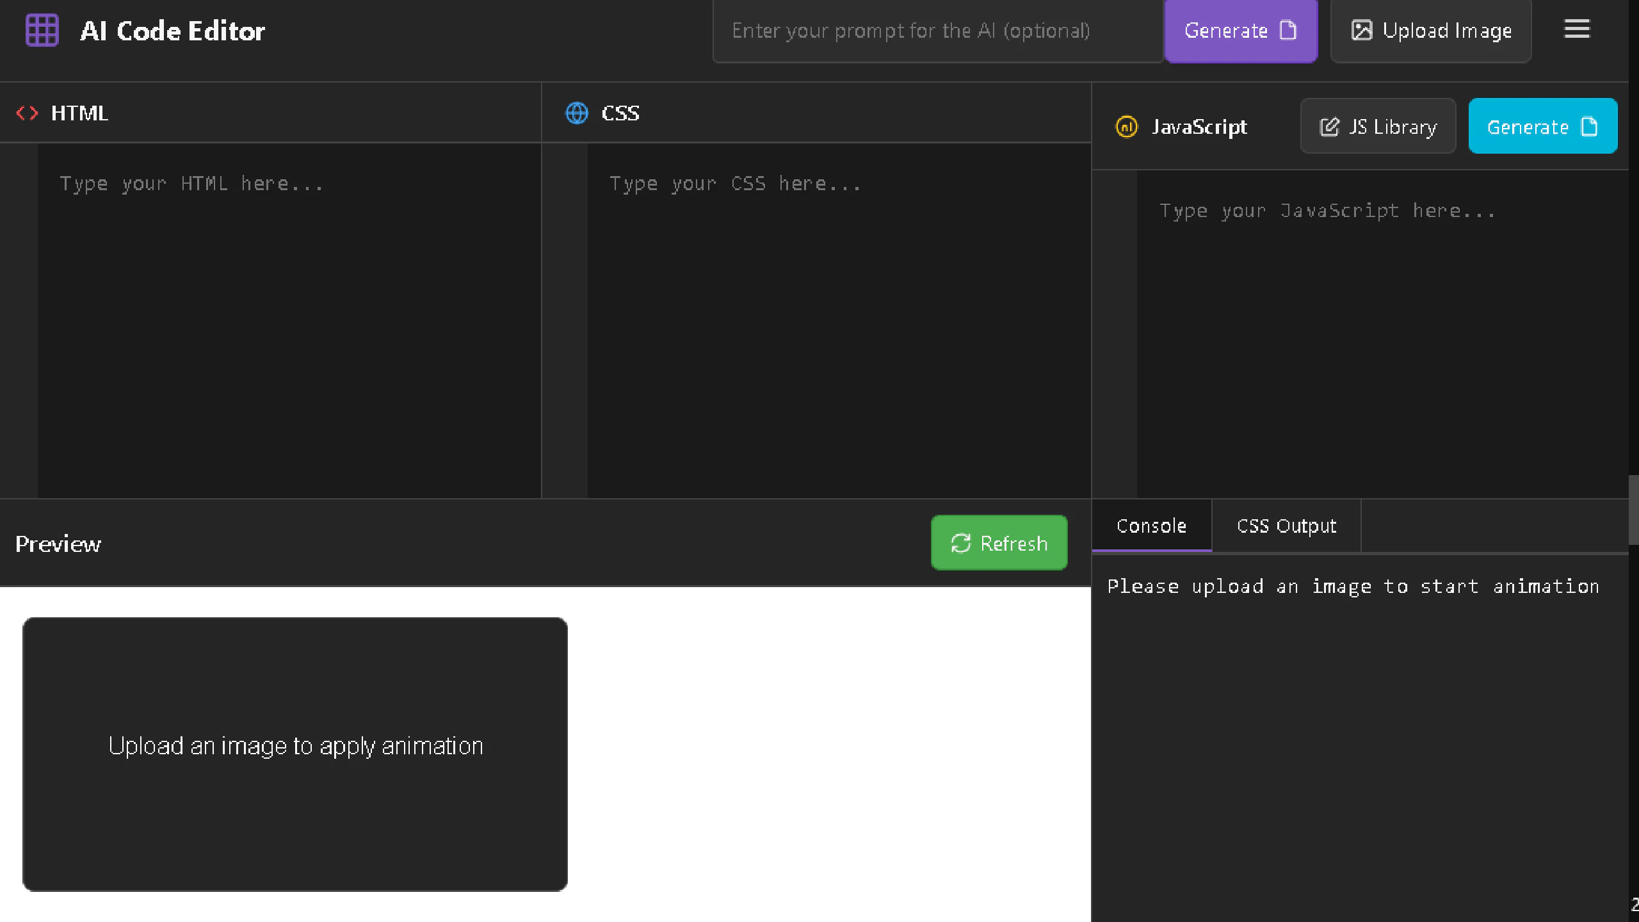This screenshot has width=1639, height=922.
Task: Click the purple grid logo icon
Action: [42, 30]
